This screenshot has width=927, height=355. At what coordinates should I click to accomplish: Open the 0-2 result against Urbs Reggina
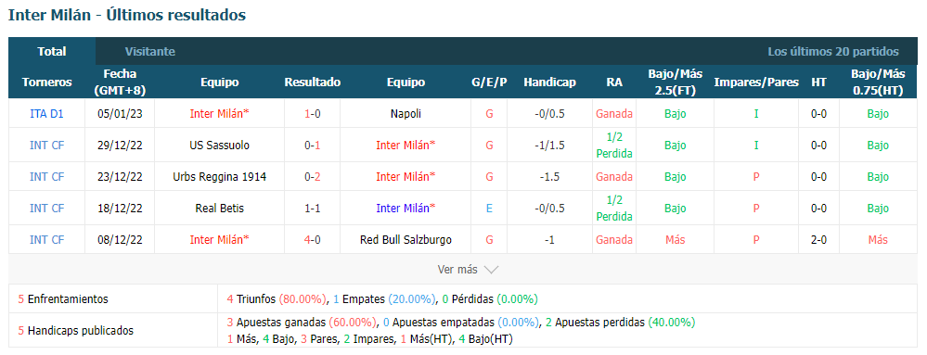coord(312,177)
